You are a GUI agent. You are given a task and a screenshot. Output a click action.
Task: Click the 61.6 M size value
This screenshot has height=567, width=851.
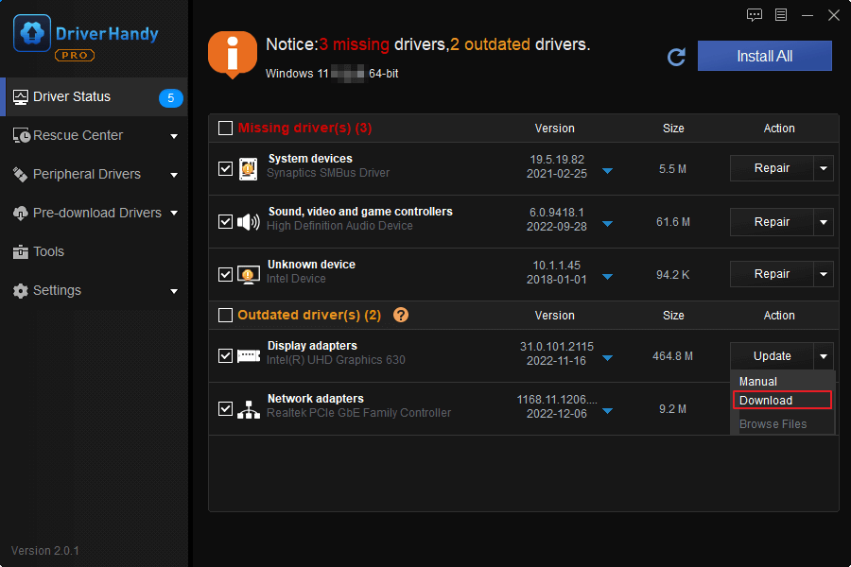pyautogui.click(x=673, y=222)
